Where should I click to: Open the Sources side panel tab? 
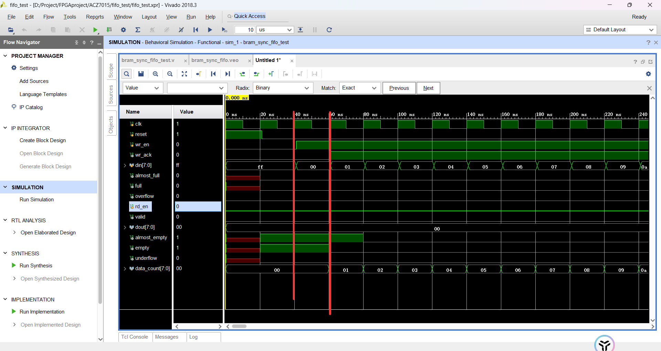(111, 94)
